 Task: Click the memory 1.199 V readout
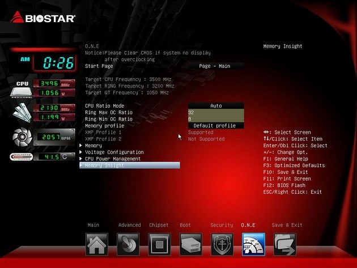(54, 117)
